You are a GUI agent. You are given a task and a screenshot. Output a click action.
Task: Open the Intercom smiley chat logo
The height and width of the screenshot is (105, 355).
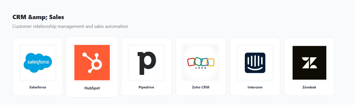(255, 63)
